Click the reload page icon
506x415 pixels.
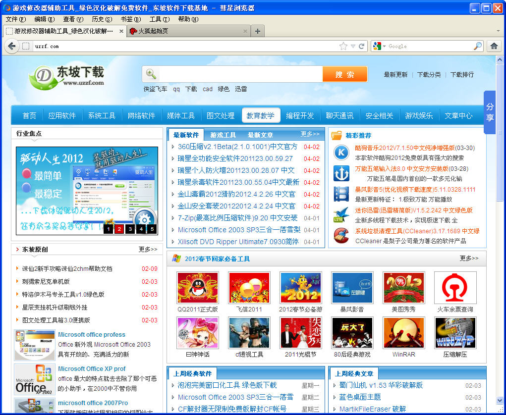click(x=362, y=46)
